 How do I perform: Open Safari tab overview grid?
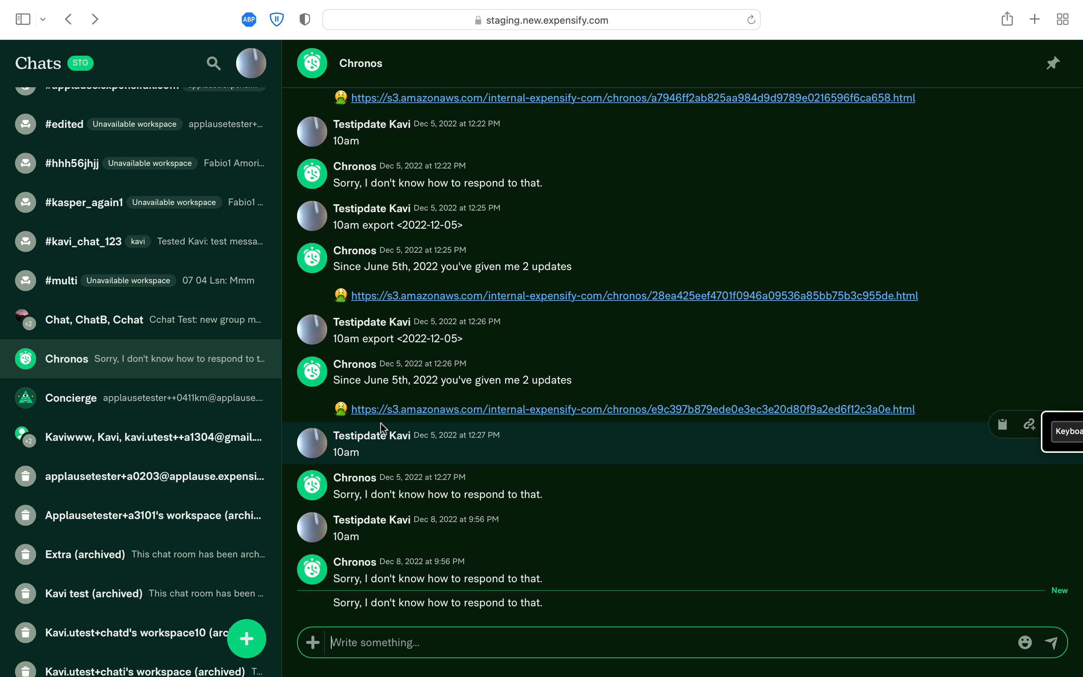tap(1062, 19)
